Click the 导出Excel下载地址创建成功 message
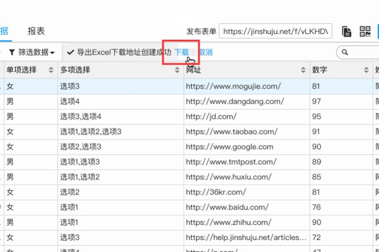379x252 pixels. 124,52
